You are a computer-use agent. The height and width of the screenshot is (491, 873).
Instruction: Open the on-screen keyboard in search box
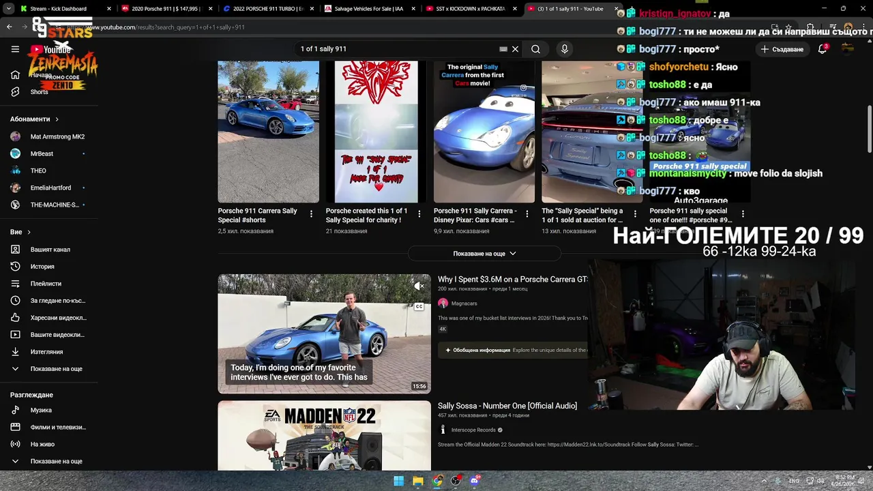503,49
